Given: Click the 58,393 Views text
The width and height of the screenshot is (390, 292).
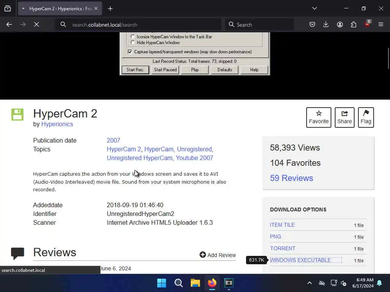Looking at the screenshot, I should 295,148.
